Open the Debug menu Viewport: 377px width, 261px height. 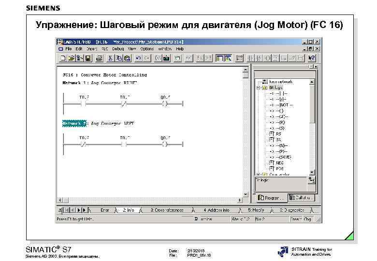(118, 49)
